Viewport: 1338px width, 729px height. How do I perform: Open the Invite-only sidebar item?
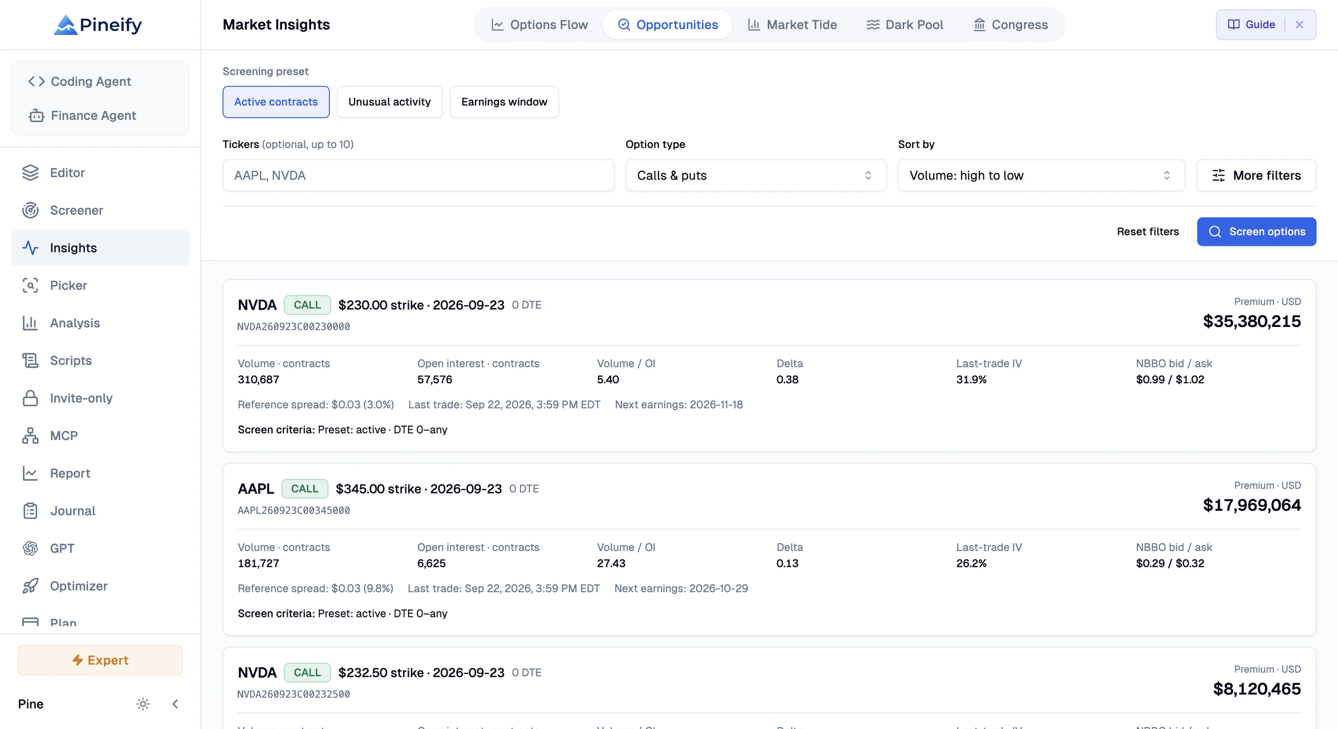coord(100,398)
